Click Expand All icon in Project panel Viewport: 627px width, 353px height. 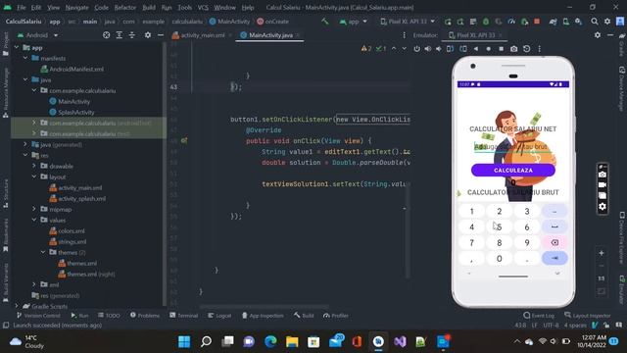[120, 35]
